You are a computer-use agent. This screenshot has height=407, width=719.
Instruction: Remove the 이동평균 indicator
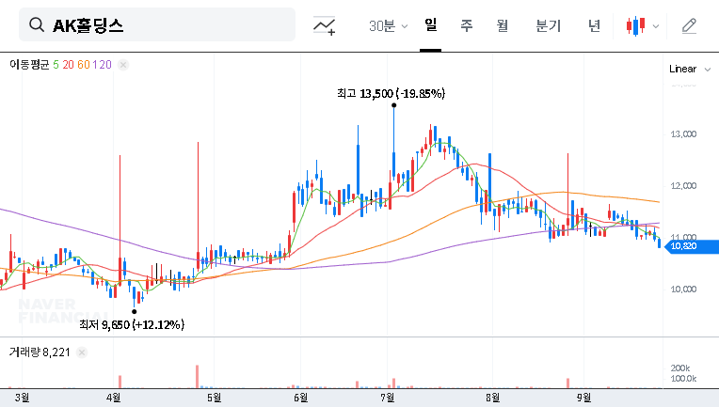[123, 65]
